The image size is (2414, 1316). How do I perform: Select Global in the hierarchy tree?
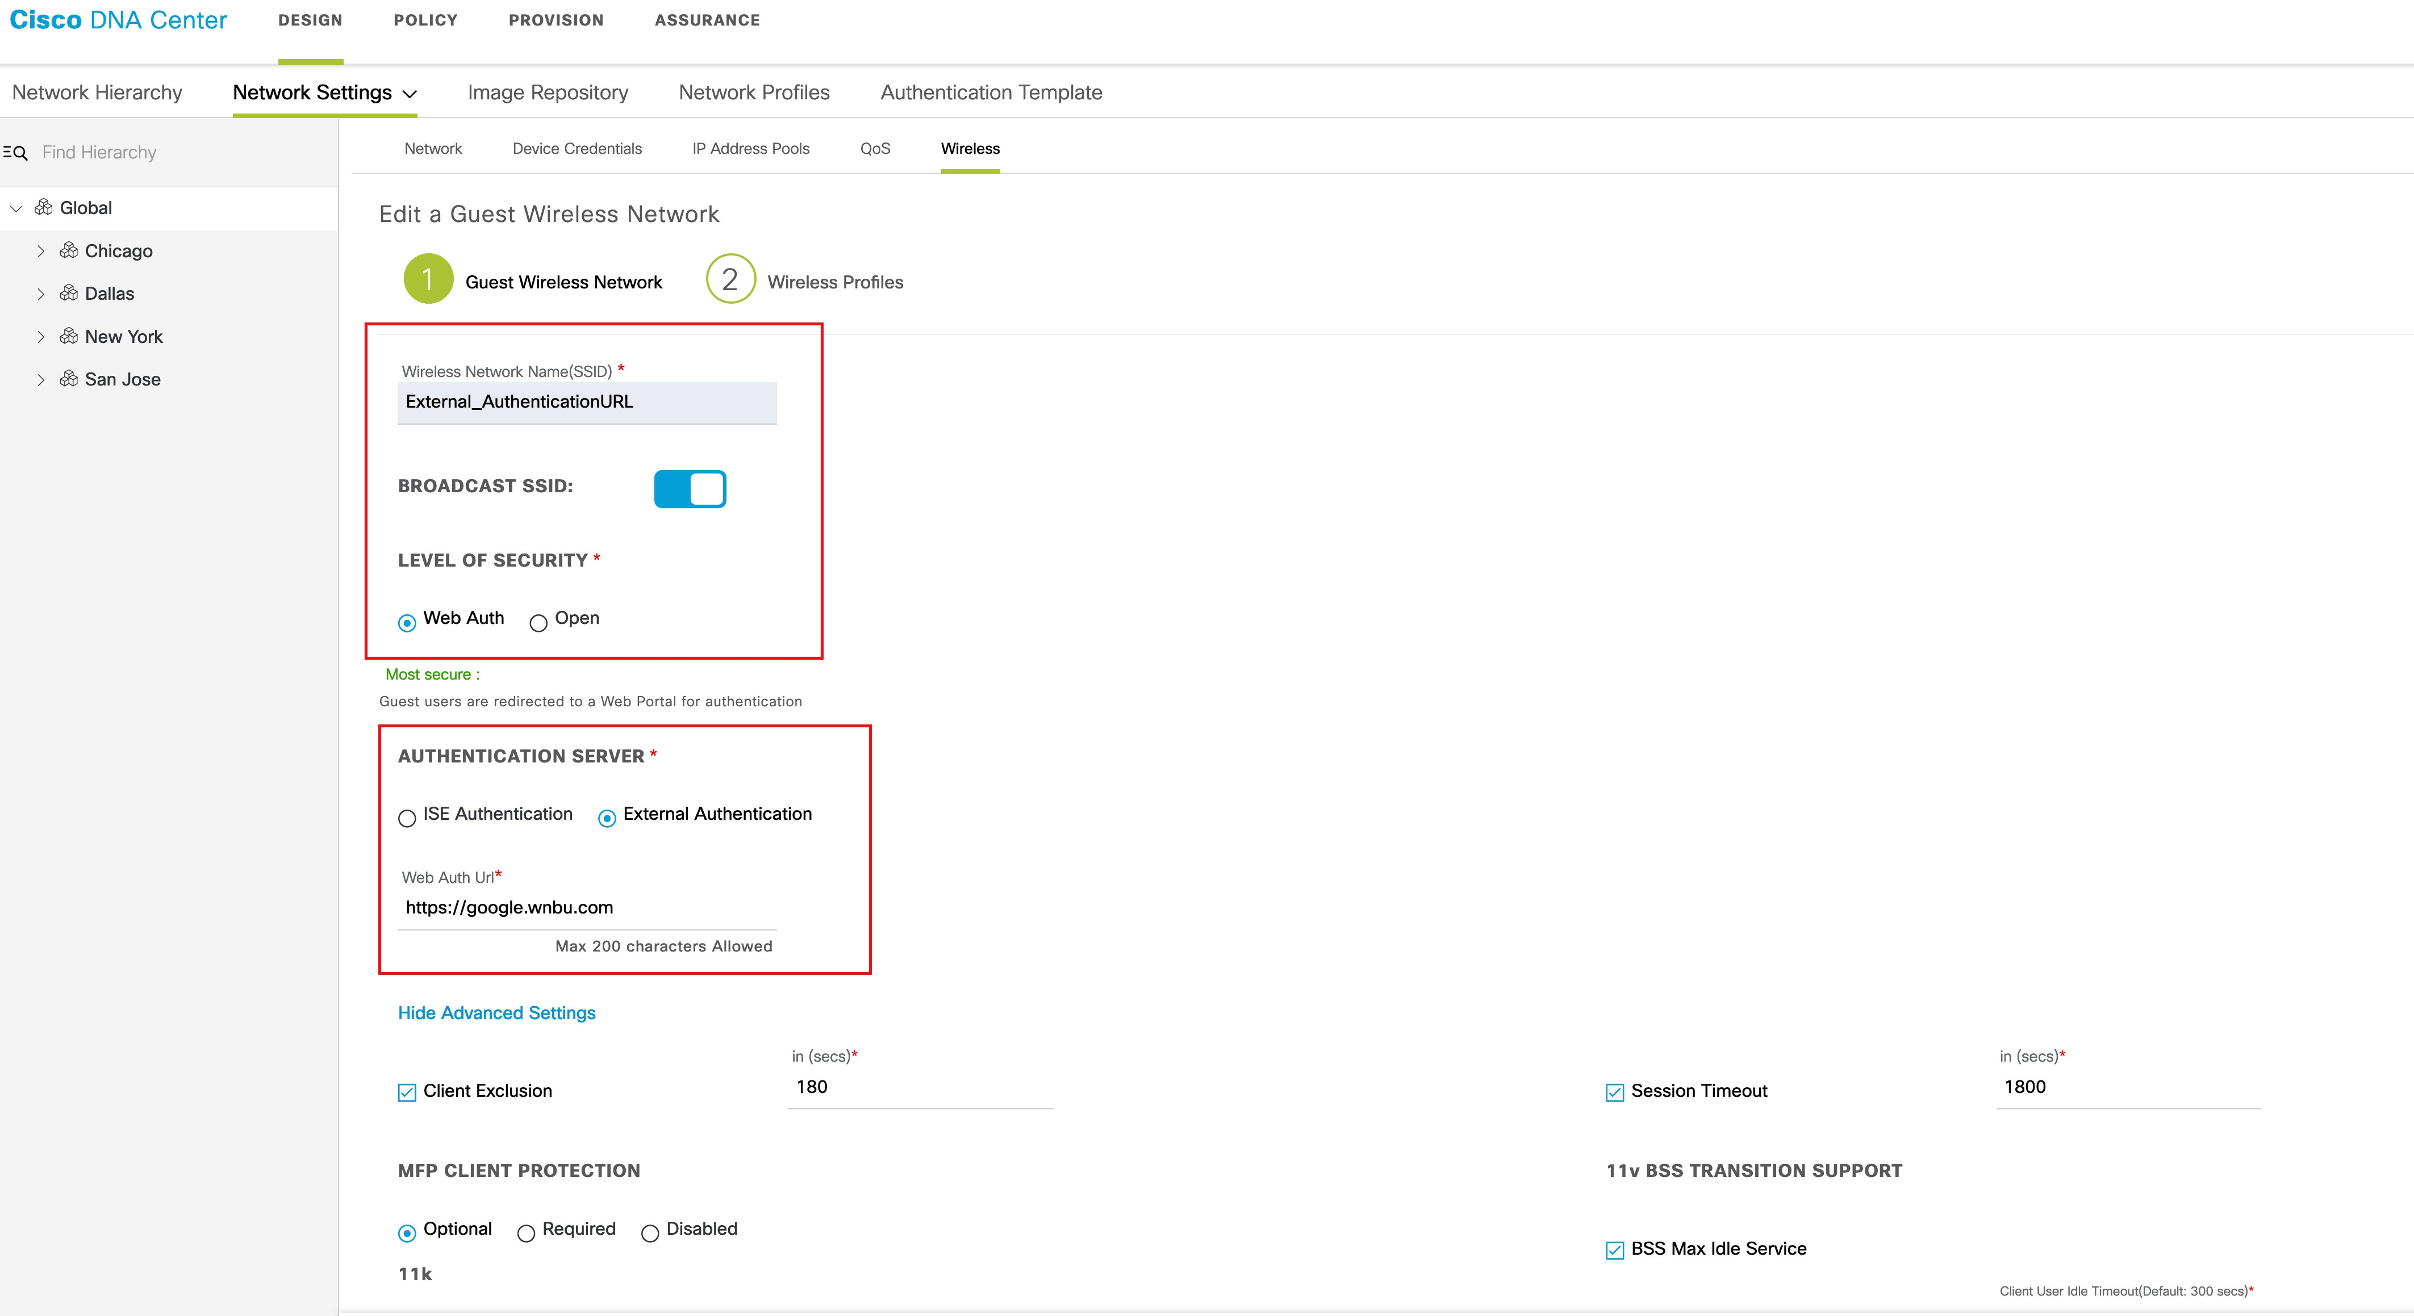pos(86,208)
